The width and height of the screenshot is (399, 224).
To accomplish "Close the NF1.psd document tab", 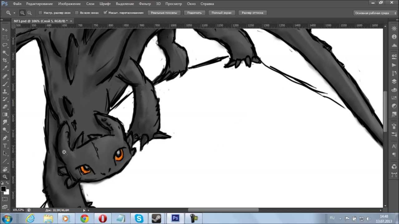I will point(71,21).
